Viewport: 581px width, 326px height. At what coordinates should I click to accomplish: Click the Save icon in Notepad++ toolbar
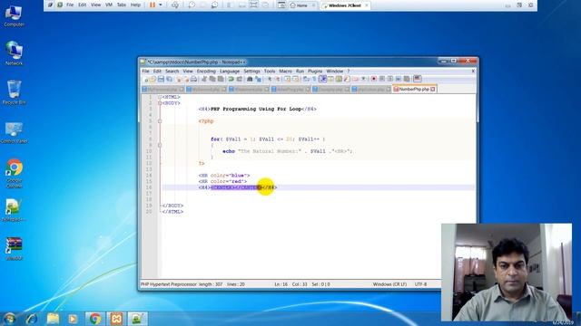[161, 79]
